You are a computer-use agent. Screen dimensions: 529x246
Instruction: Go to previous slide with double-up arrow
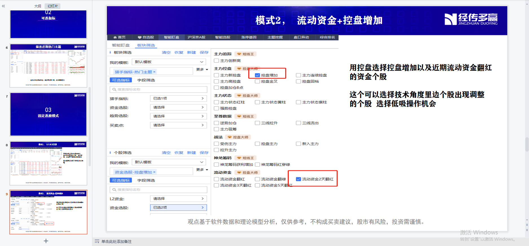point(527,225)
